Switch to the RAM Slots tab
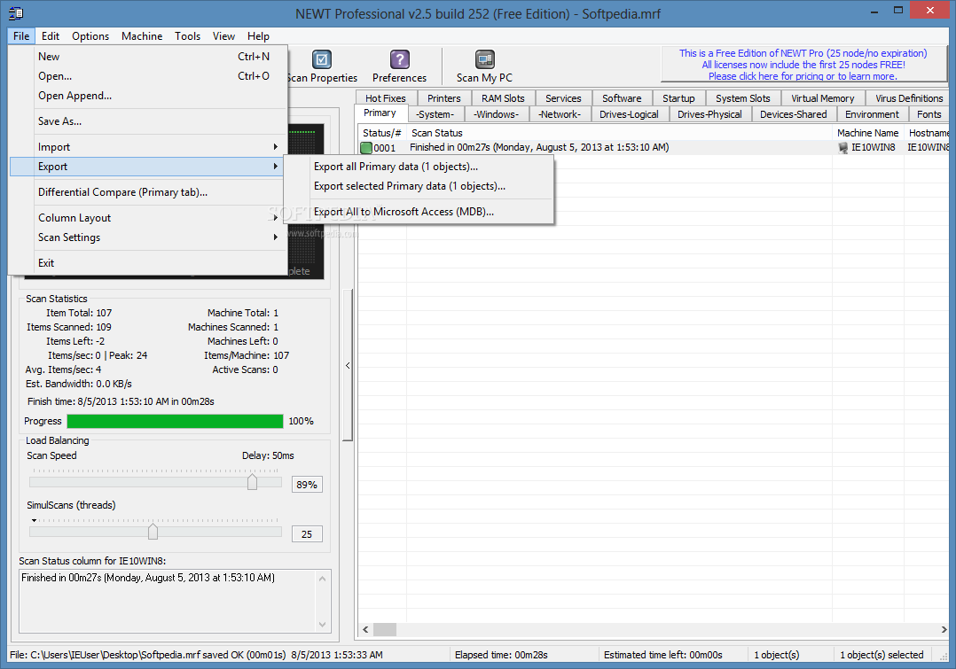This screenshot has height=669, width=956. (x=503, y=98)
